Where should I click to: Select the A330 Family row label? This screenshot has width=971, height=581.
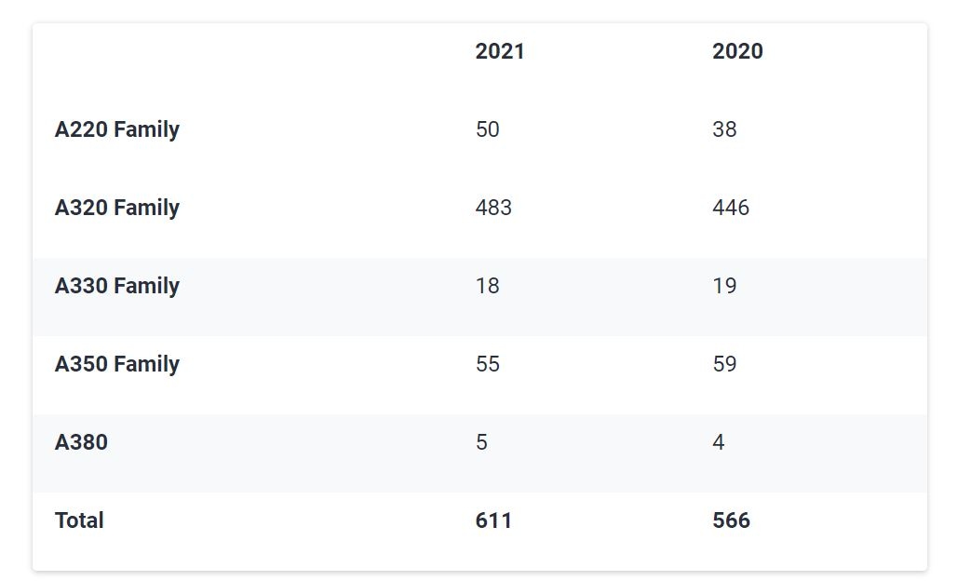pos(117,286)
